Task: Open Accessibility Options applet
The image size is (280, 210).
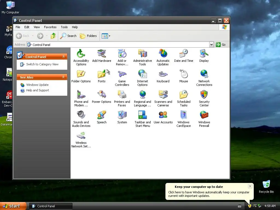Action: tap(81, 57)
